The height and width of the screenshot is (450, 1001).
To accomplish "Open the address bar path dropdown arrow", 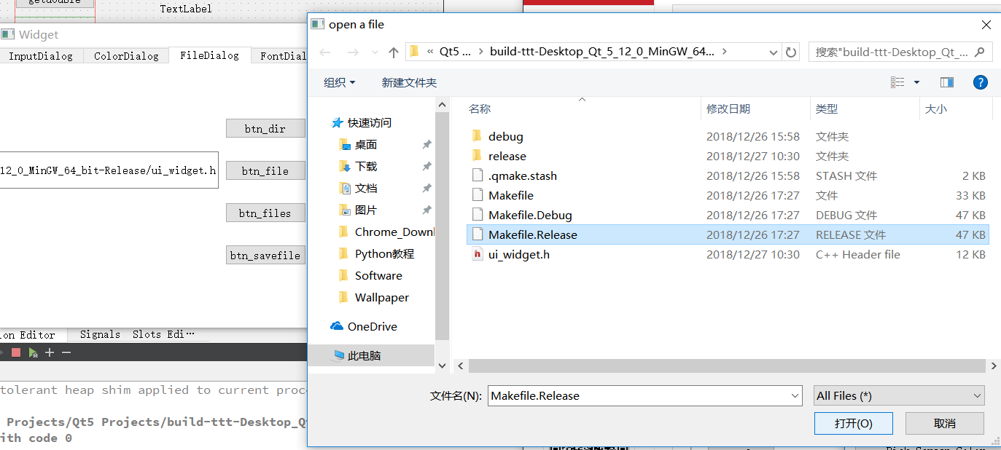I will (x=773, y=52).
